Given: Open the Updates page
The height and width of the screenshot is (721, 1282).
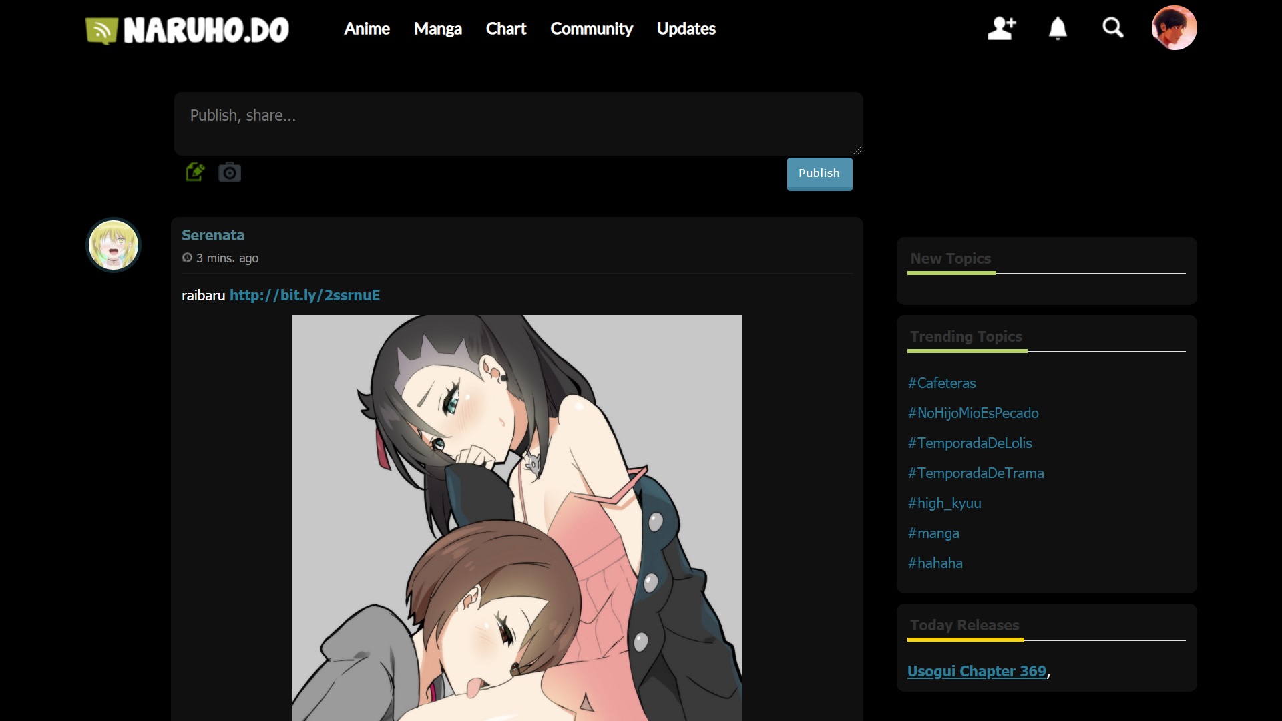Looking at the screenshot, I should (686, 29).
